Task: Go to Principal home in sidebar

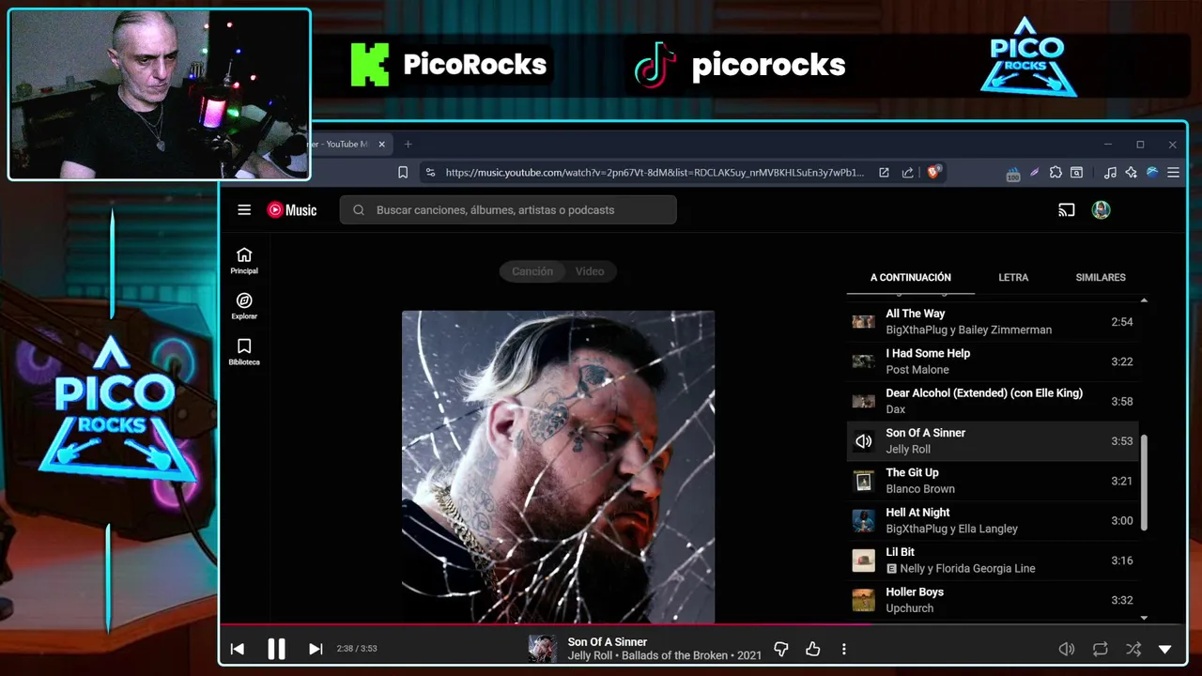Action: coord(244,261)
